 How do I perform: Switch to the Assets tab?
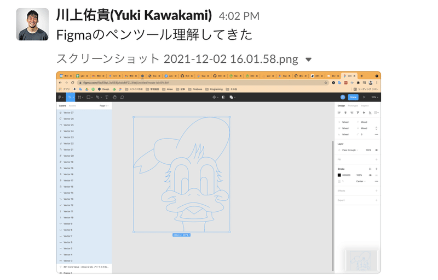(72, 106)
